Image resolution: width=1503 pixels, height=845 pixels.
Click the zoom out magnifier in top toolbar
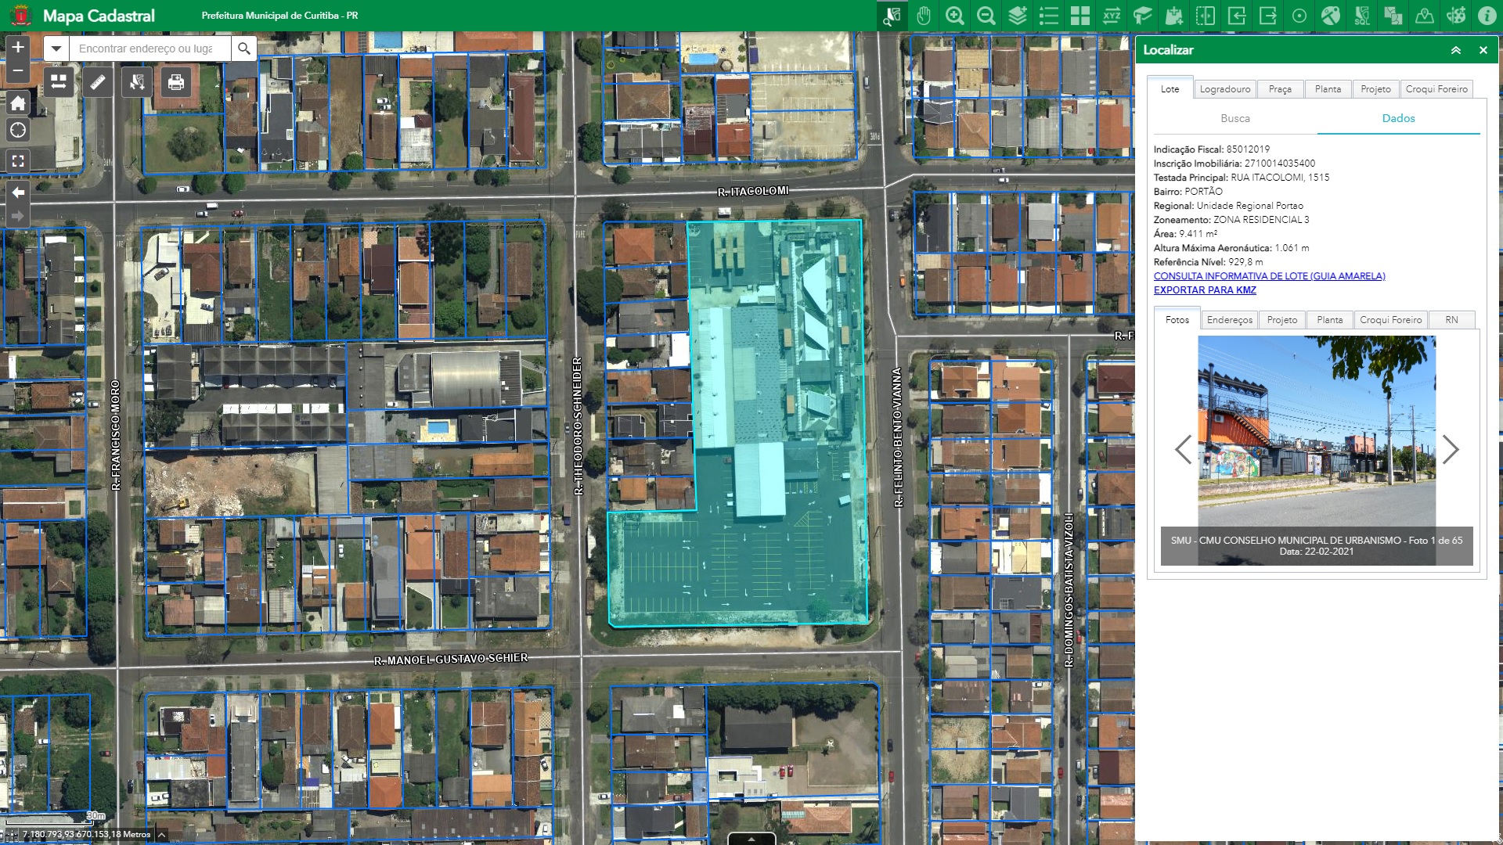[x=986, y=16]
